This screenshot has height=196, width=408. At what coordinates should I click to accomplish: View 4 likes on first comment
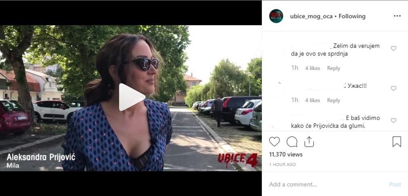(x=313, y=68)
